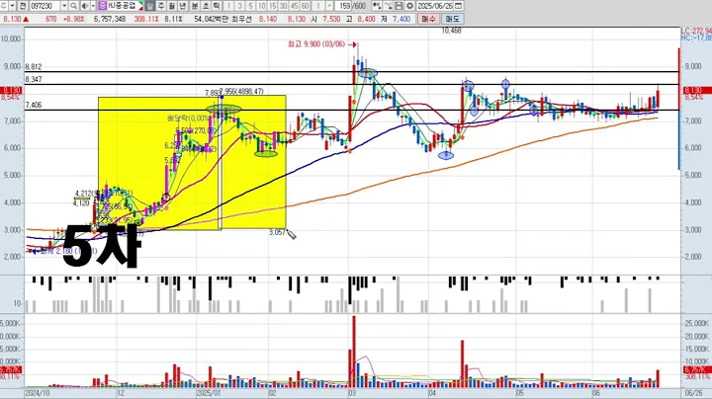Open the first dropdown arrow at top-left
This screenshot has height=399, width=712.
click(12, 6)
